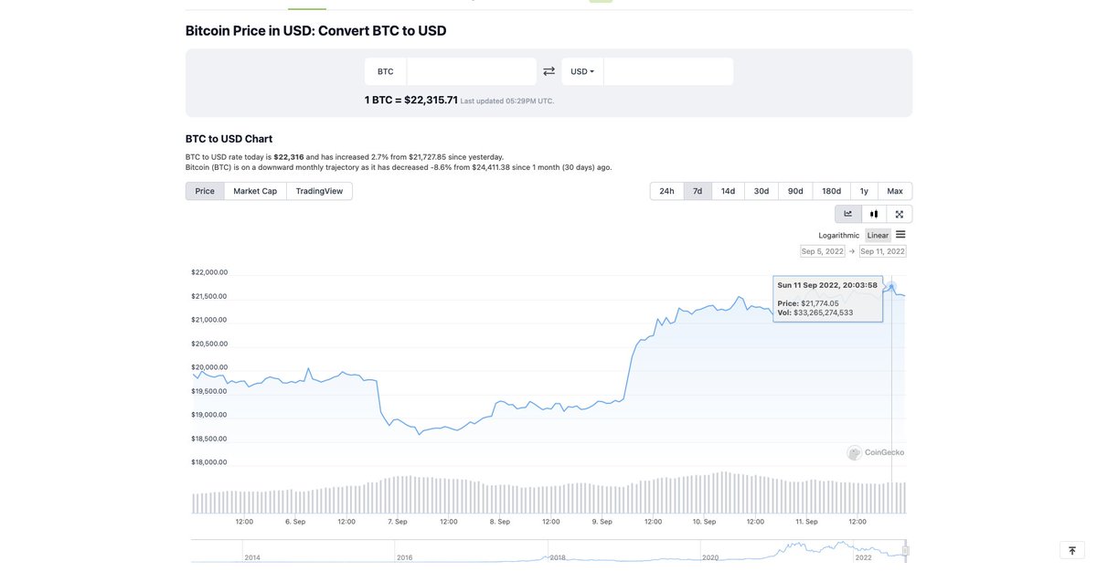
Task: Click the 2014 label in navigator
Action: pyautogui.click(x=252, y=557)
